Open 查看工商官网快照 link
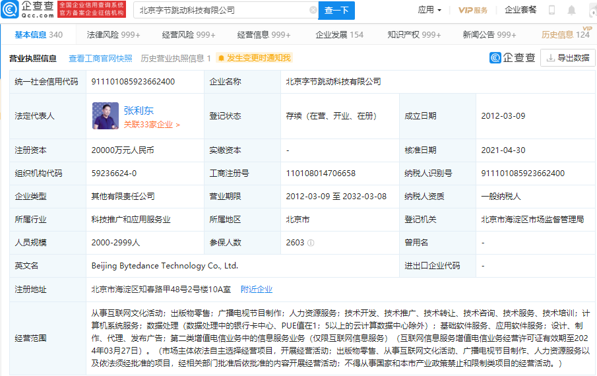 [x=100, y=58]
